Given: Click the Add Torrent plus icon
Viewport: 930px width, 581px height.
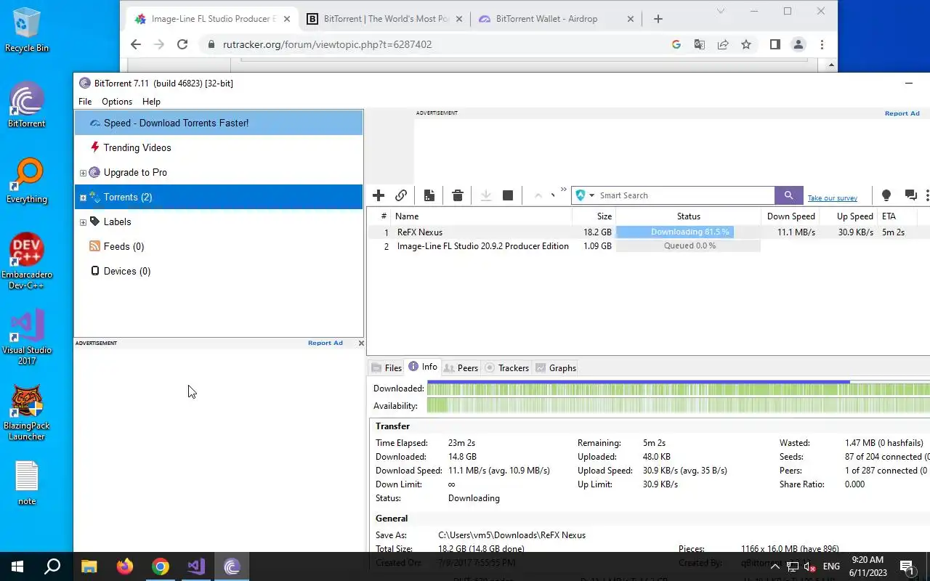Looking at the screenshot, I should click(379, 195).
